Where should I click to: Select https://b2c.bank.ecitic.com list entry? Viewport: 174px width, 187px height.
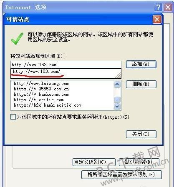[47, 105]
